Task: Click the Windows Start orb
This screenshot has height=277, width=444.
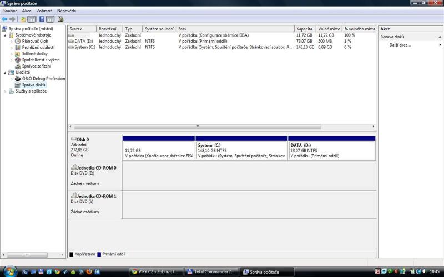Action: click(x=11, y=271)
